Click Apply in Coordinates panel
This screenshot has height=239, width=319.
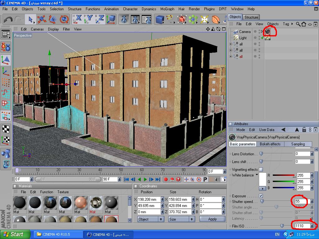[212, 219]
